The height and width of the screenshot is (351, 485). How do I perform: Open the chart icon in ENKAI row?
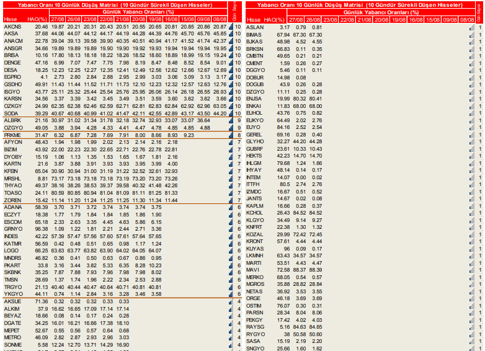point(472,106)
